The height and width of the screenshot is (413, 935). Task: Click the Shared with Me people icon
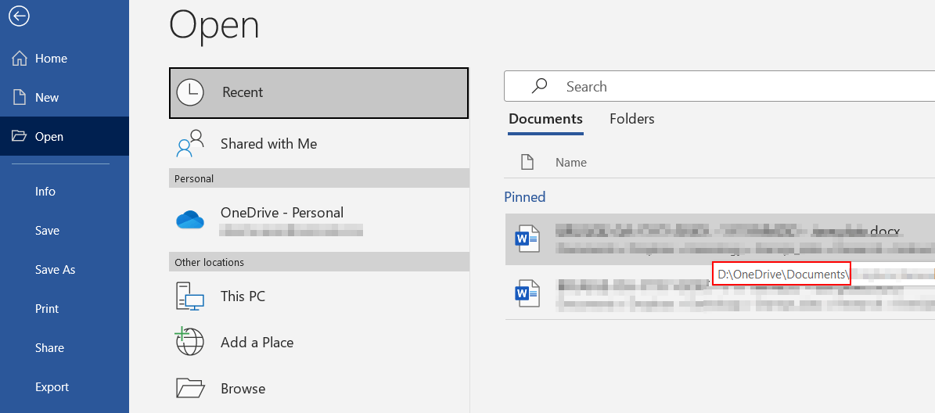point(190,144)
